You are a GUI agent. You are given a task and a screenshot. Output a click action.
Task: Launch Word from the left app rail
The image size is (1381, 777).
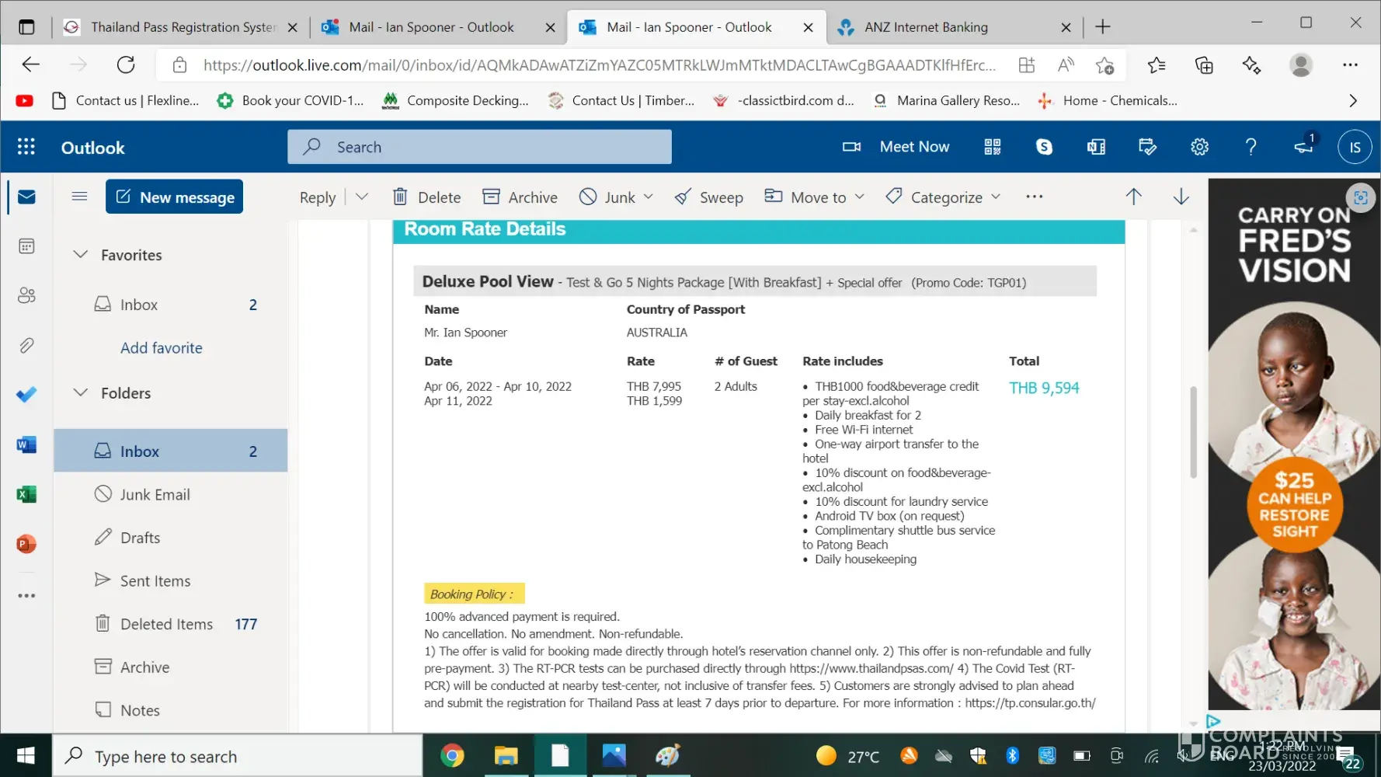26,445
